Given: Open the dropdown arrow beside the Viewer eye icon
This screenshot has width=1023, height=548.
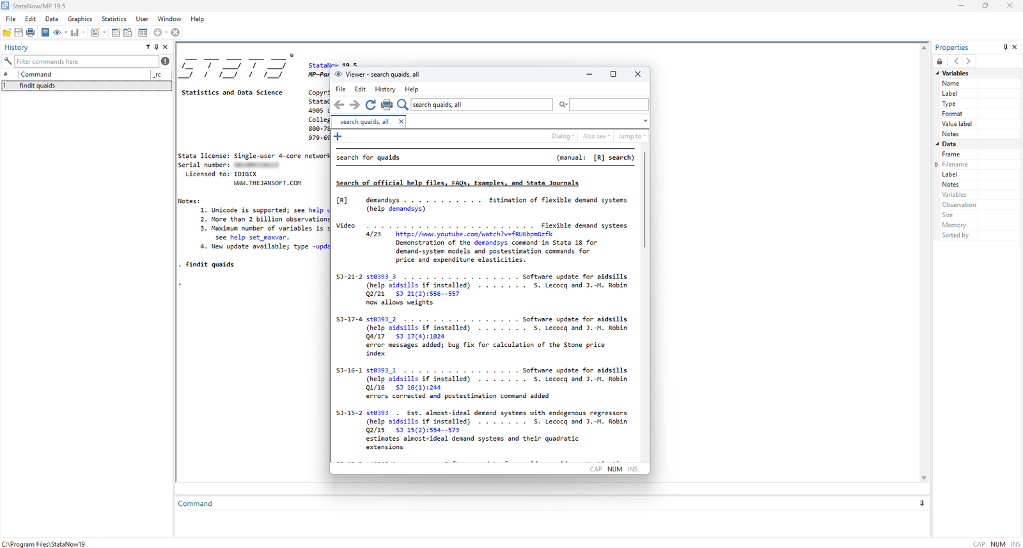Looking at the screenshot, I should (65, 33).
